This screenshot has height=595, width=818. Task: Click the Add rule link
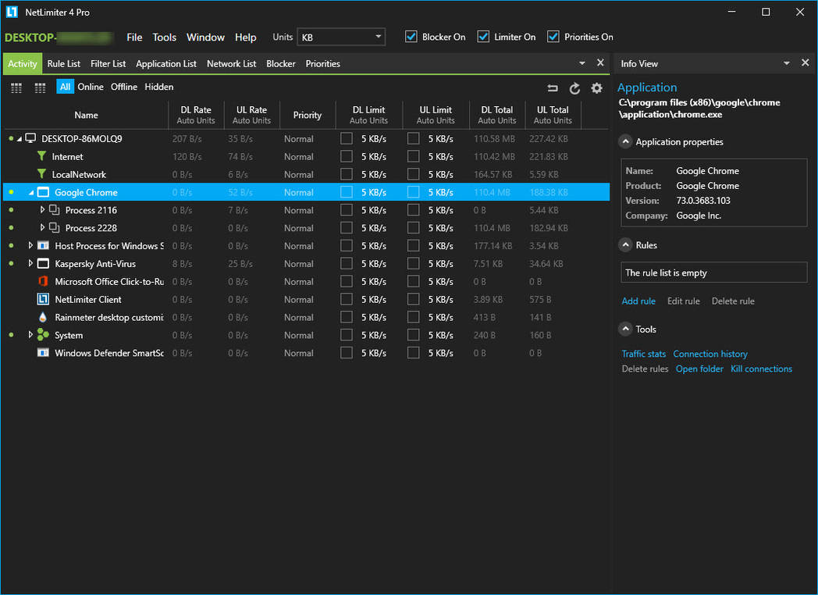point(638,301)
